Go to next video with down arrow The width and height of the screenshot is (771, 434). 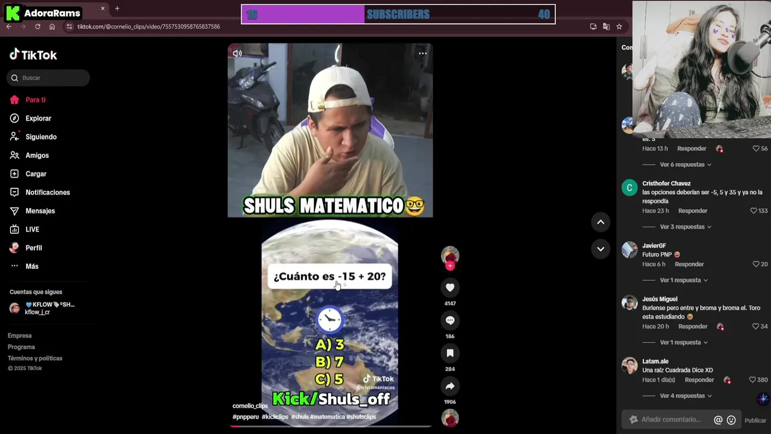[x=601, y=248]
